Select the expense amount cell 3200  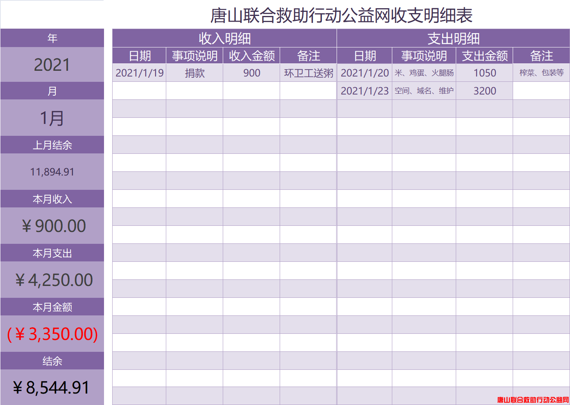pyautogui.click(x=484, y=91)
